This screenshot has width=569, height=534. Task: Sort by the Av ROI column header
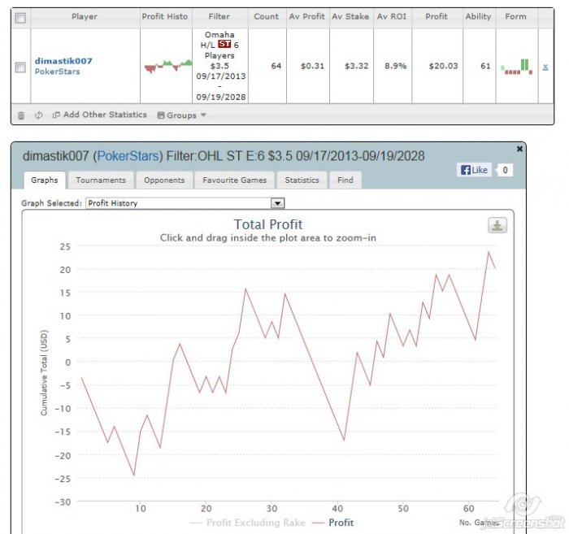(392, 17)
